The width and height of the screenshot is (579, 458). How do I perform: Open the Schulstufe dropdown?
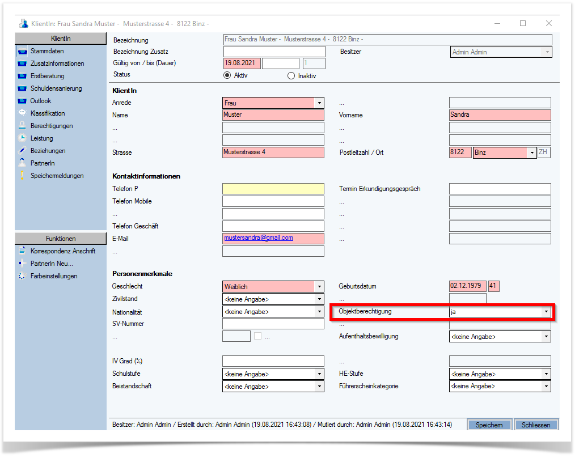pos(319,374)
